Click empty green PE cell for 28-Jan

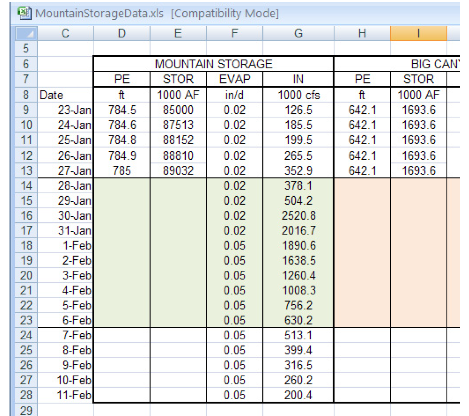pos(122,186)
